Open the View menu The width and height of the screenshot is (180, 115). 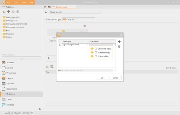point(24,2)
